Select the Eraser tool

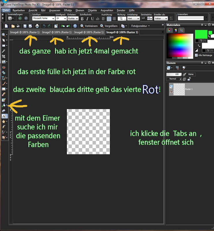pos(4,94)
